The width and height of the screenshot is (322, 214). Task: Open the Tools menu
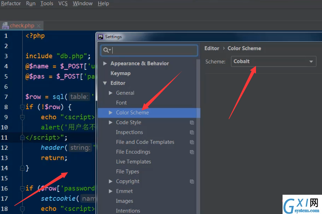(47, 4)
